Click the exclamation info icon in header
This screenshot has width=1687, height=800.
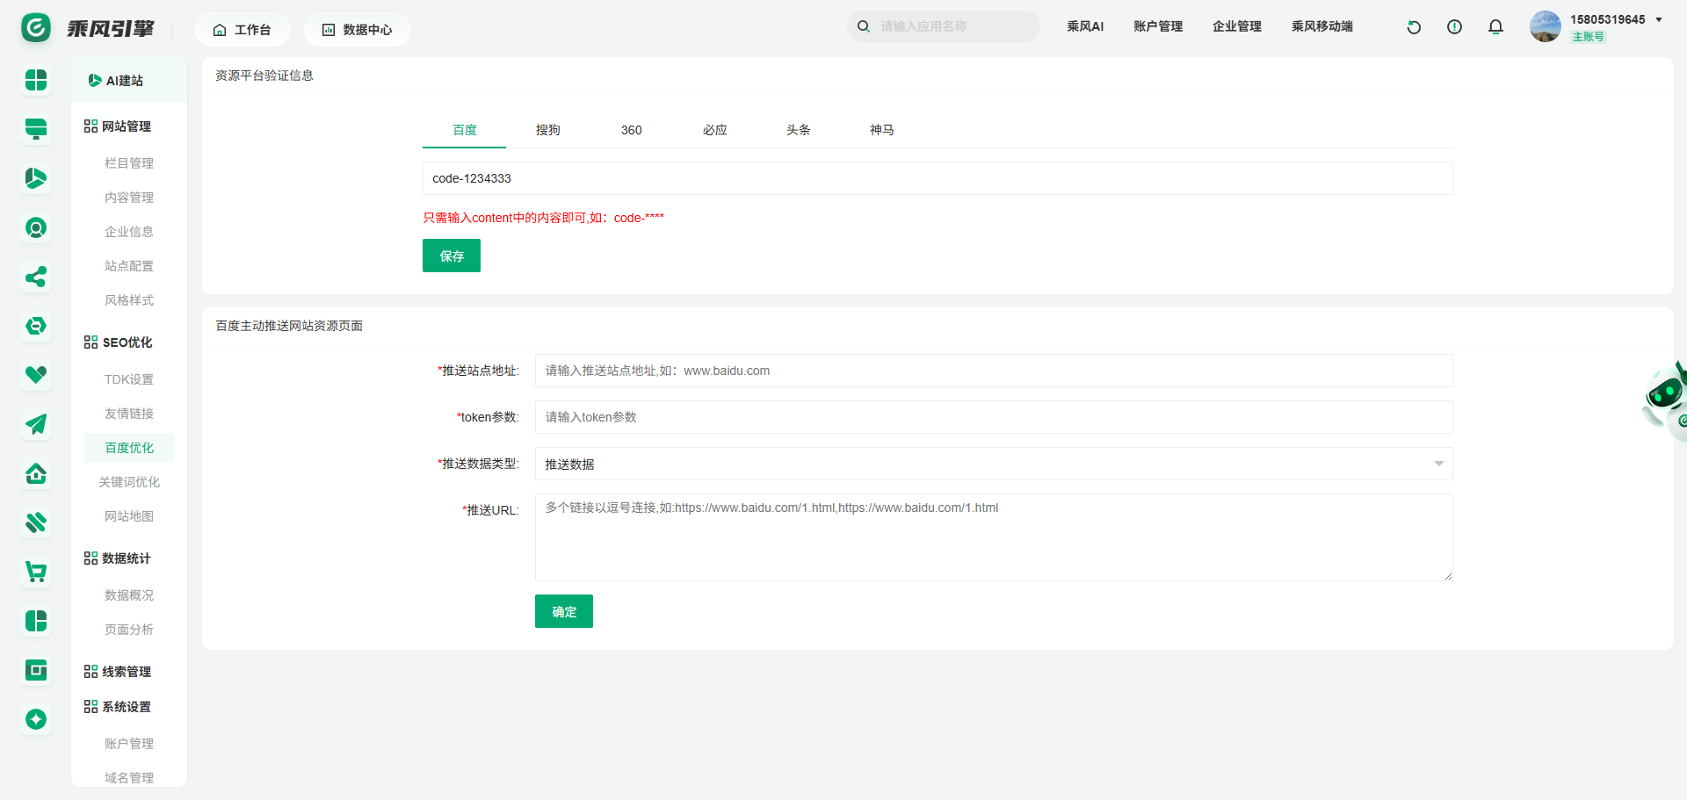pyautogui.click(x=1454, y=27)
